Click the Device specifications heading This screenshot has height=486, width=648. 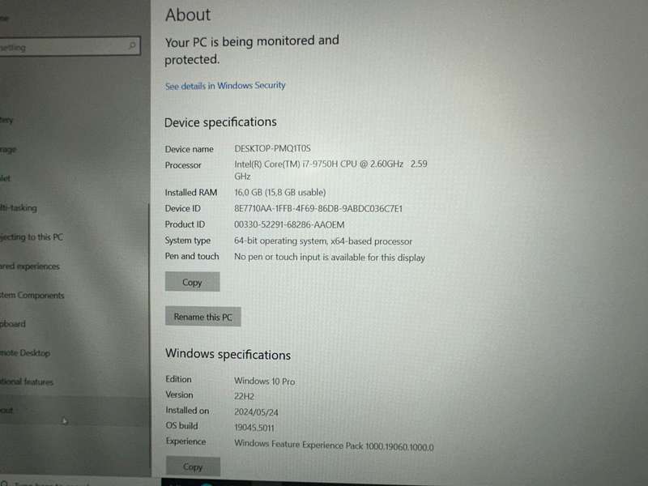pyautogui.click(x=220, y=122)
